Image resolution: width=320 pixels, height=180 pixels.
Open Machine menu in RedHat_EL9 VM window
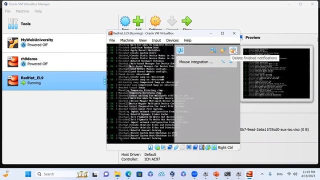click(x=126, y=40)
